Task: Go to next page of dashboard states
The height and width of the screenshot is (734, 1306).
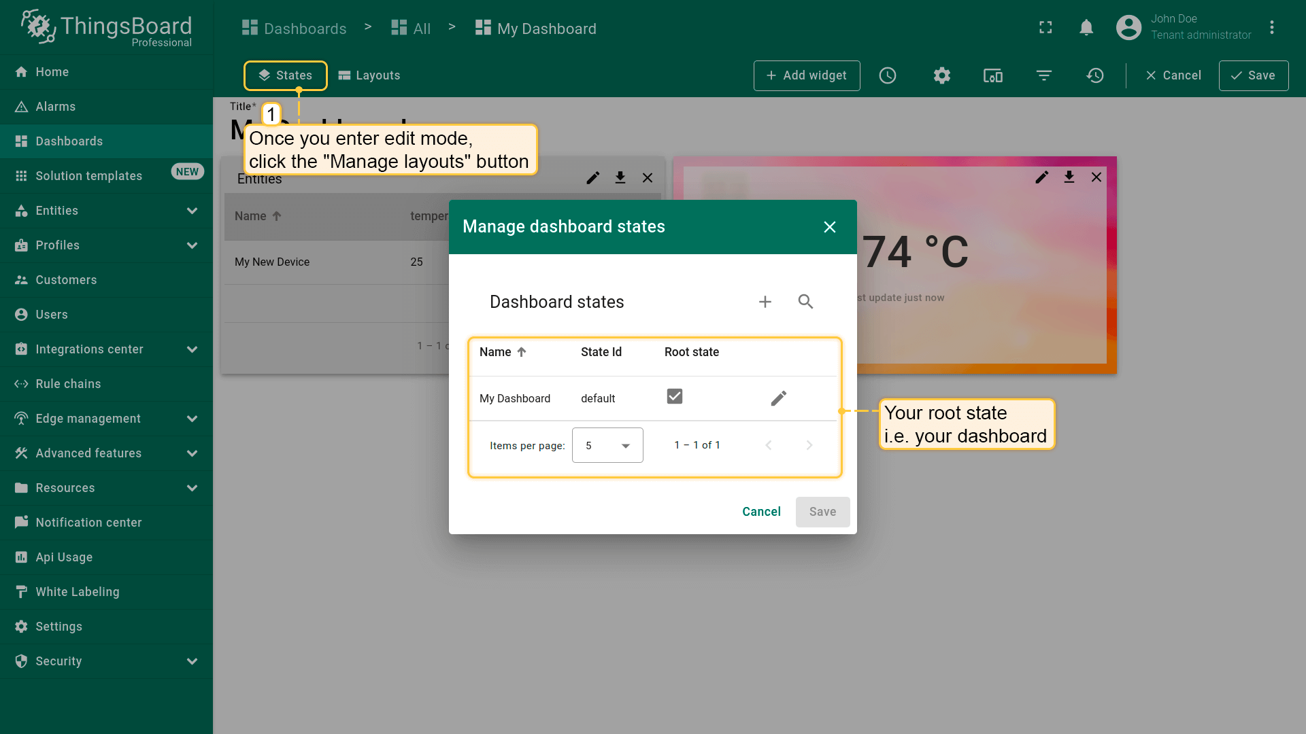Action: 809,445
